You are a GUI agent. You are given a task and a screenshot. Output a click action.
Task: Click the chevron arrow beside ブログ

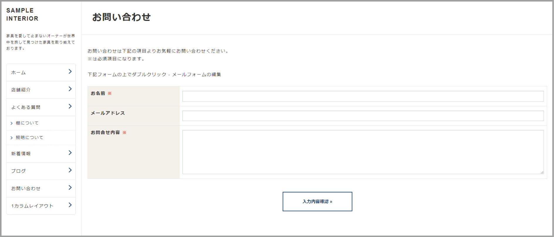click(70, 170)
